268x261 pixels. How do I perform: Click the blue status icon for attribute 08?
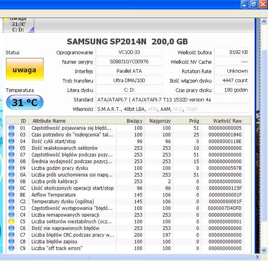11,161
